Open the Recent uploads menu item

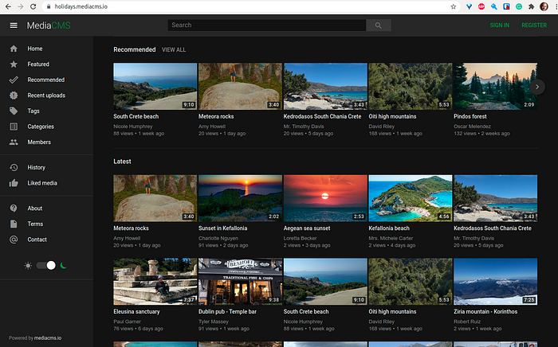46,96
